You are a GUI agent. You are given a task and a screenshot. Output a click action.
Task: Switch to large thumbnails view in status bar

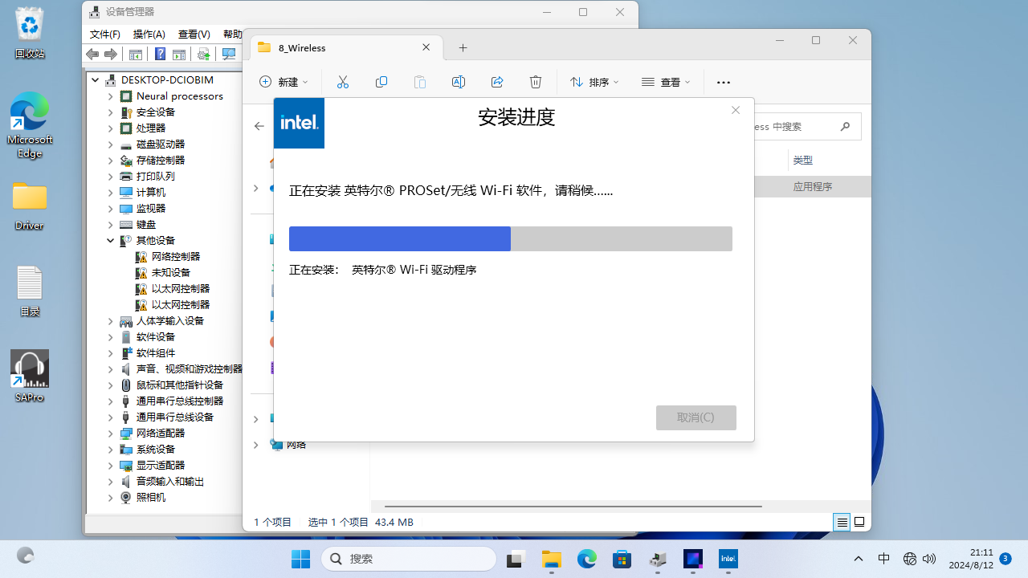tap(859, 522)
